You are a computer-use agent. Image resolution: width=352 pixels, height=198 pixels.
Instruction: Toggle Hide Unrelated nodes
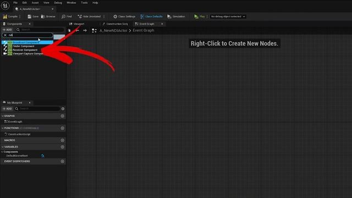(89, 16)
